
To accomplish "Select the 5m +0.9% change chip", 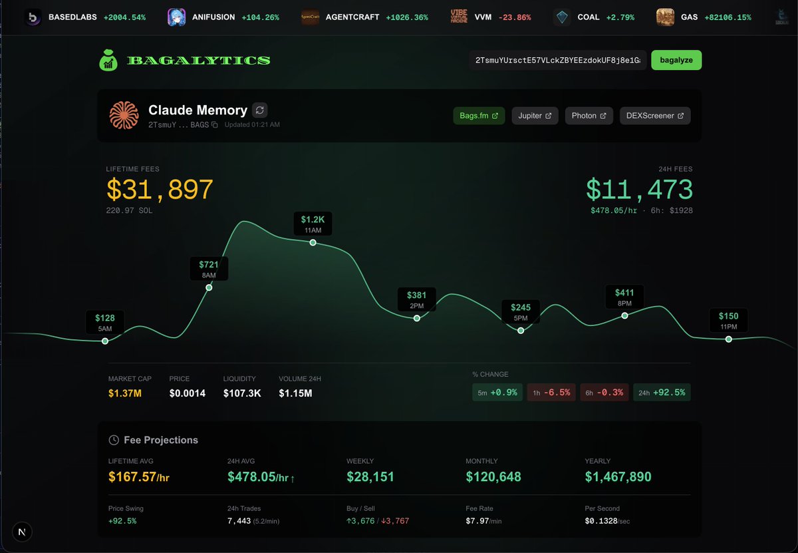I will click(x=497, y=393).
